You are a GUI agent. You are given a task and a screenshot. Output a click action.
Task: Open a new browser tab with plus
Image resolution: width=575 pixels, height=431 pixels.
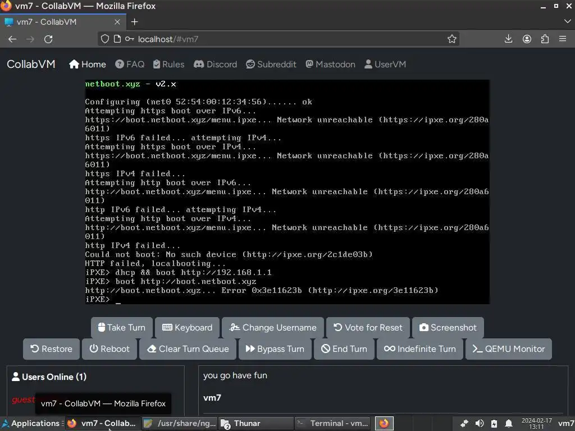(135, 22)
